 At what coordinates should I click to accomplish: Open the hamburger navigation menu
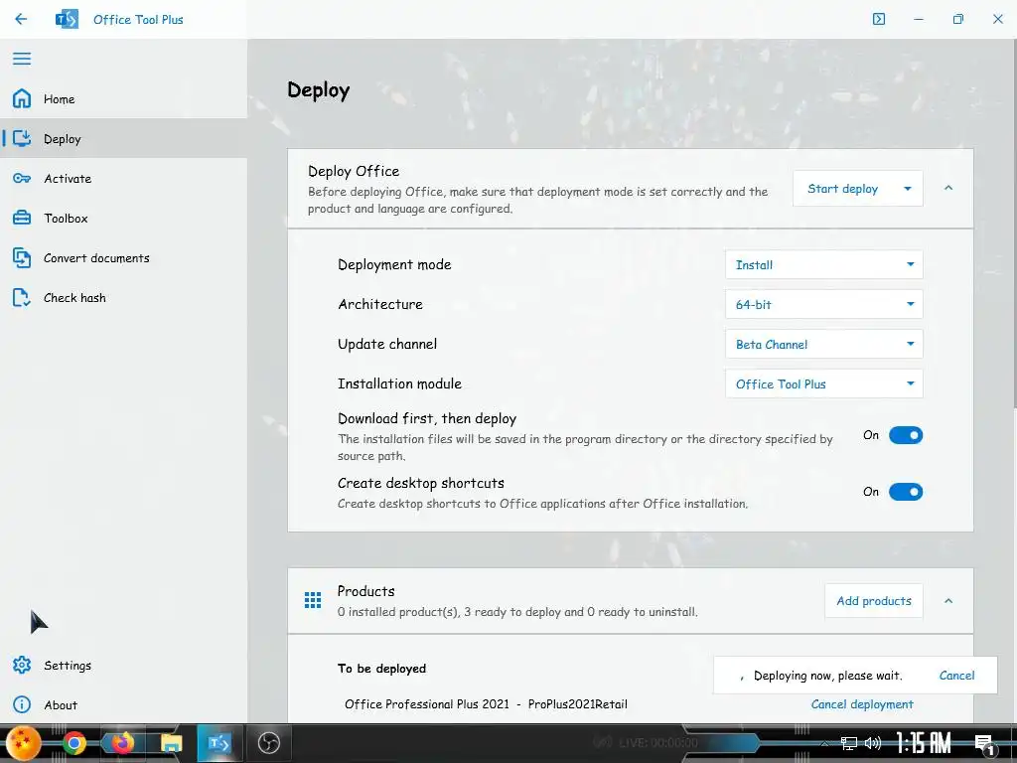[22, 59]
